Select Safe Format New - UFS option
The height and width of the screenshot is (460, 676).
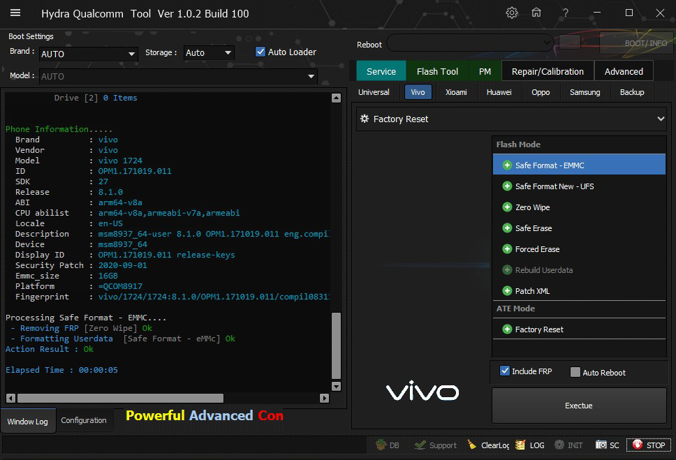point(554,186)
